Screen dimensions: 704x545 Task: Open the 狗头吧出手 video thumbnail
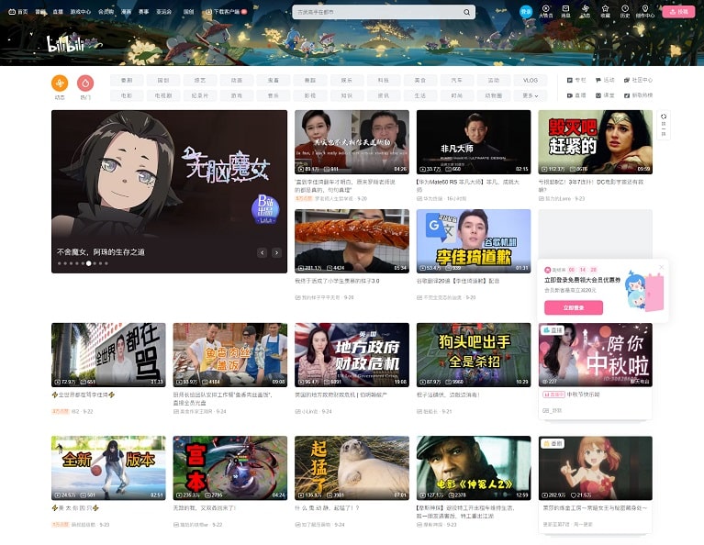474,355
